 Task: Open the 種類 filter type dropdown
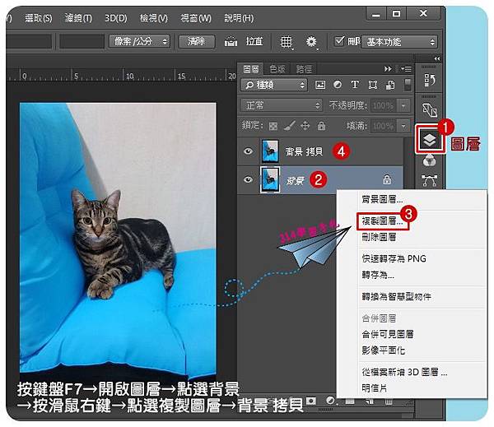click(x=274, y=85)
